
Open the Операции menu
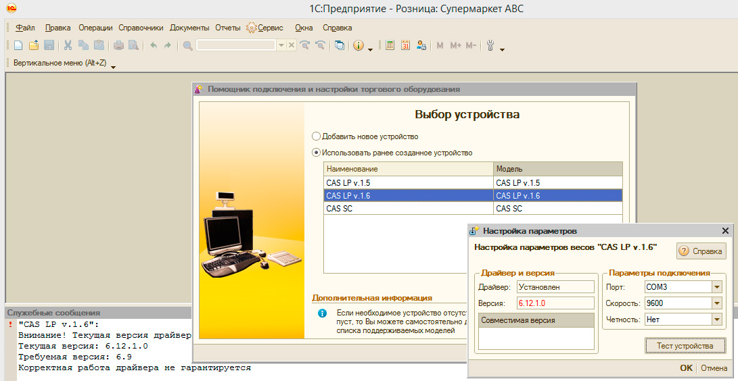pyautogui.click(x=95, y=28)
